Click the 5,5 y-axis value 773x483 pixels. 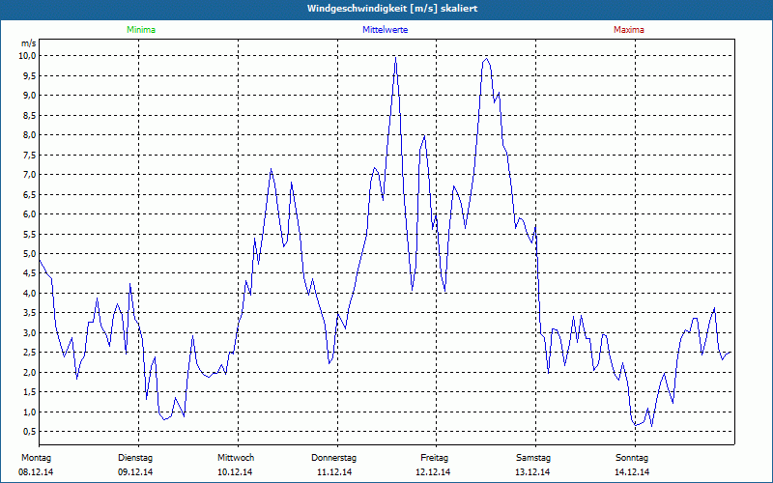tap(30, 234)
